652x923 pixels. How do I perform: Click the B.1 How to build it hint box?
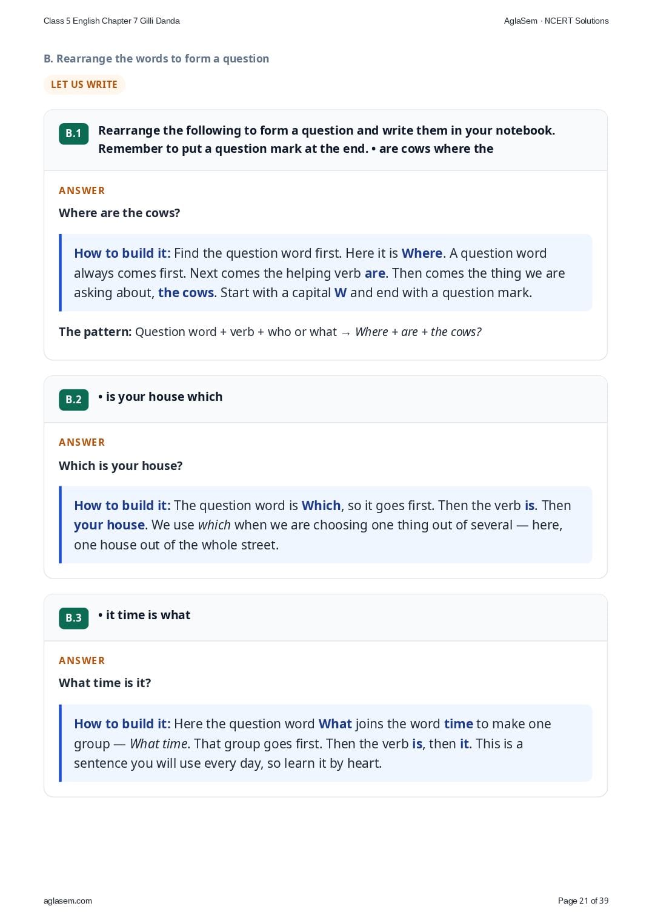pos(325,273)
